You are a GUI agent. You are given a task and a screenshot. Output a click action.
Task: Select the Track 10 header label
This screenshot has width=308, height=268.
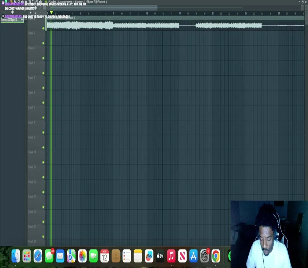tap(32, 152)
